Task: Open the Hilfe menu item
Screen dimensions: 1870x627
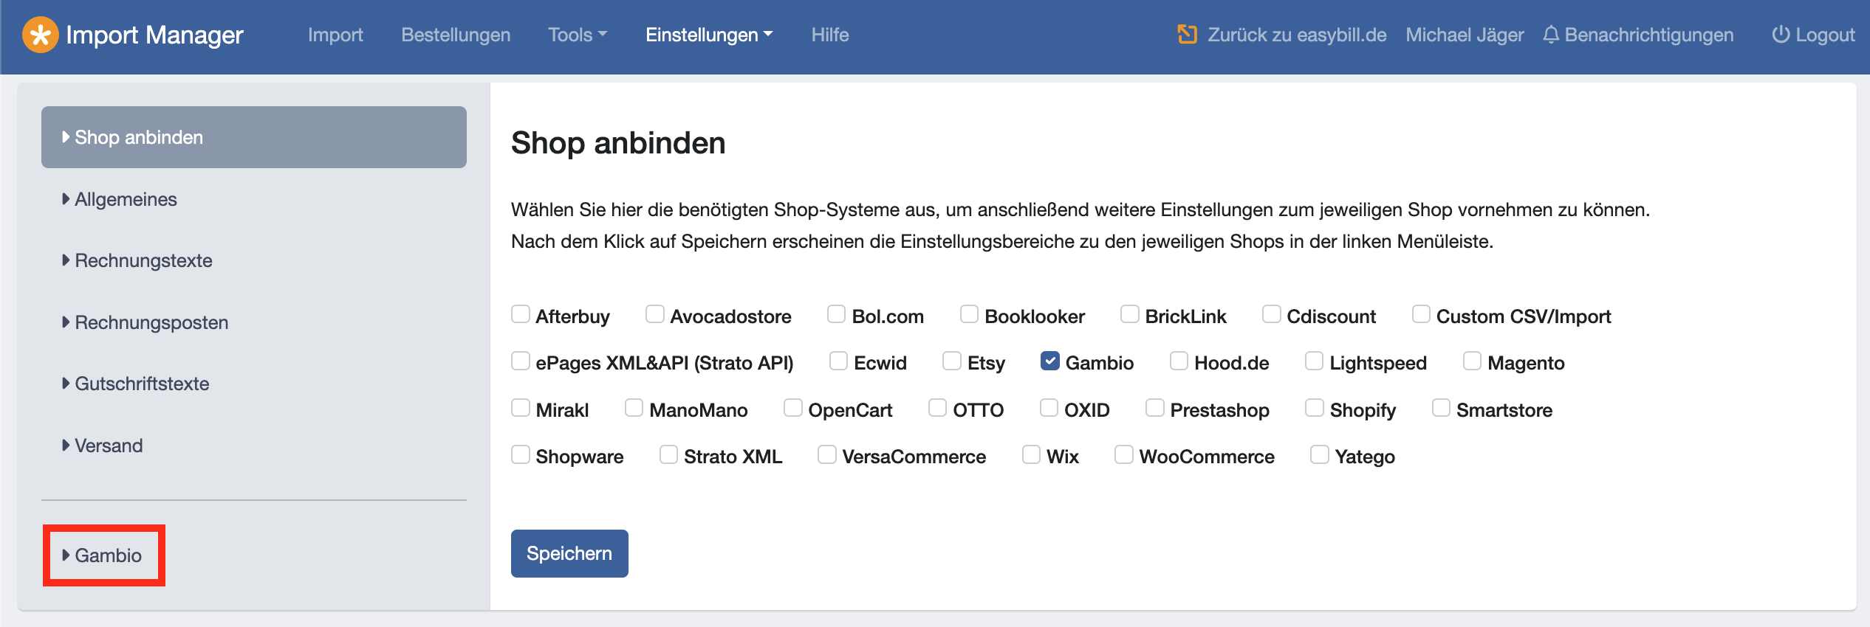Action: (830, 35)
